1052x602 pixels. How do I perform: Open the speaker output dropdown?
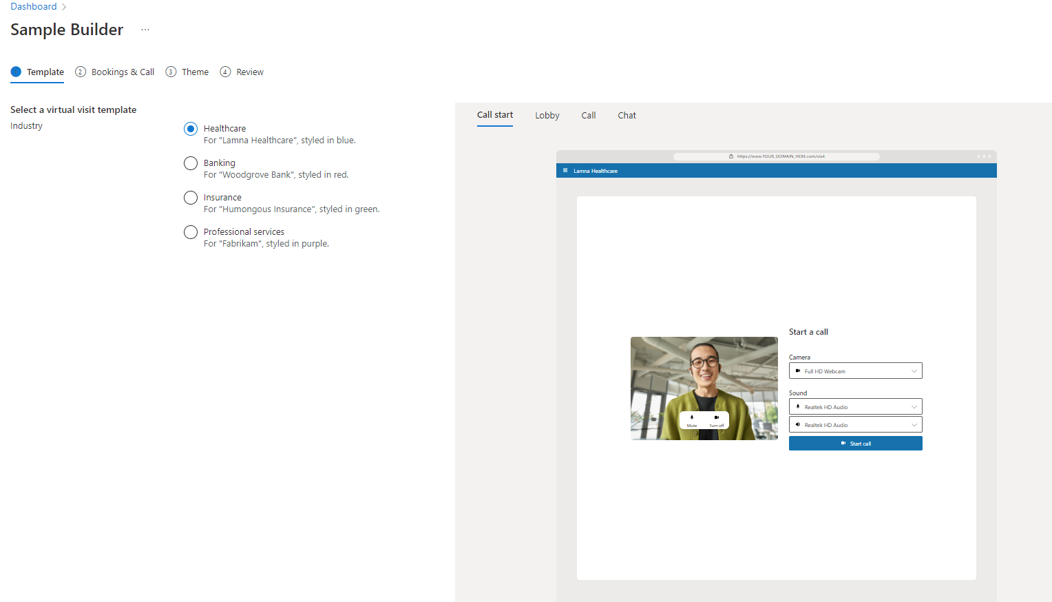pyautogui.click(x=914, y=424)
